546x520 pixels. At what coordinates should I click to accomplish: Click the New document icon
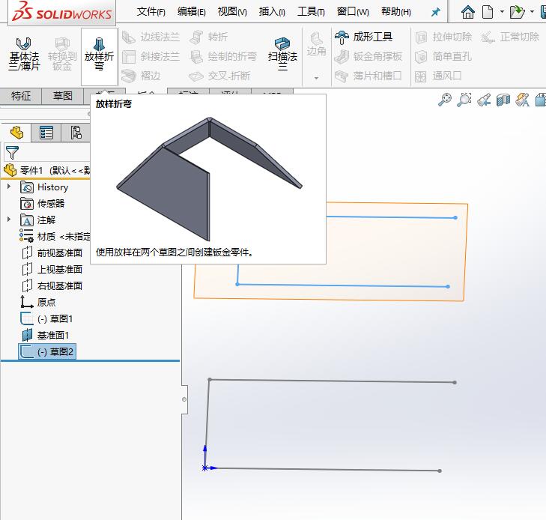[488, 12]
